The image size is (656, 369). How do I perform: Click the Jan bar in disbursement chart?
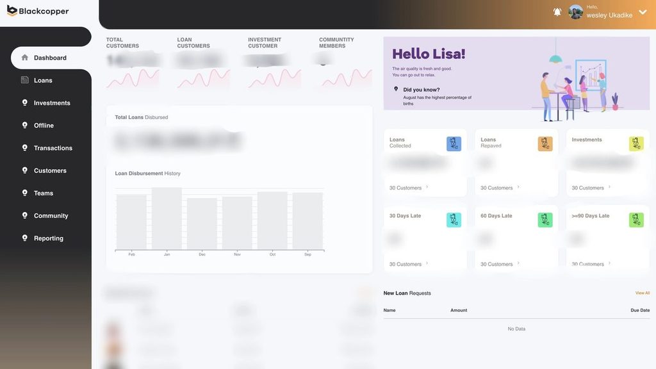coord(167,218)
